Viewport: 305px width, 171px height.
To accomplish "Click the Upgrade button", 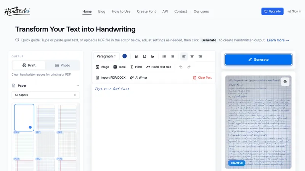I will coord(272,11).
